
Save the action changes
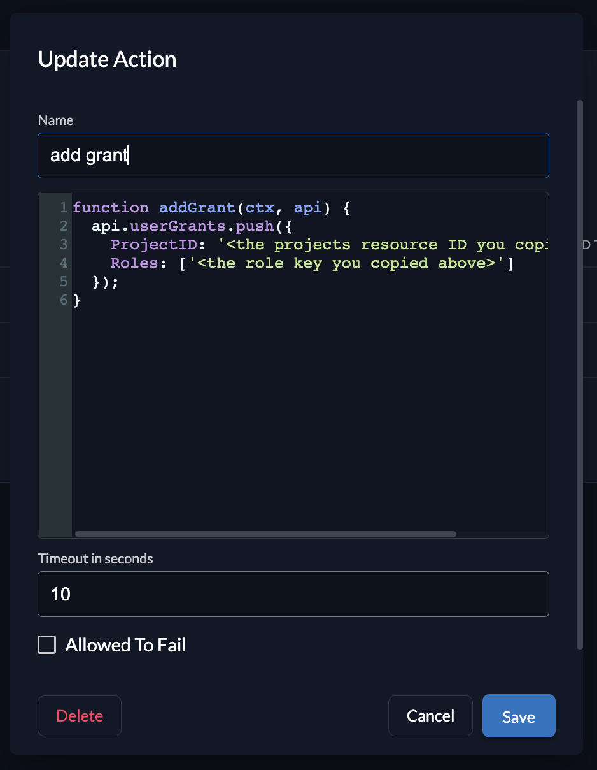coord(518,716)
